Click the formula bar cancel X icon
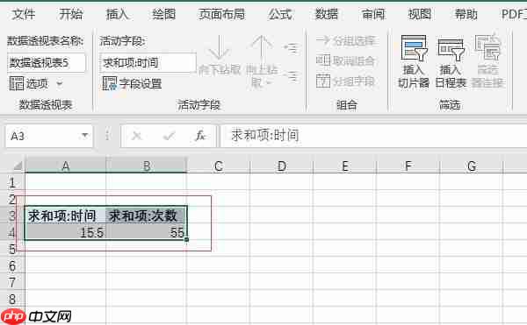 [x=137, y=136]
